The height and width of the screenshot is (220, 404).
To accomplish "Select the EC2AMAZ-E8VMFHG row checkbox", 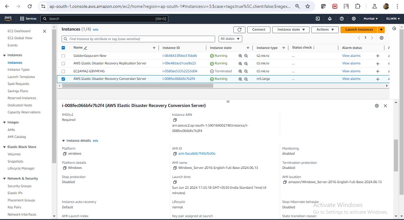I will [63, 71].
